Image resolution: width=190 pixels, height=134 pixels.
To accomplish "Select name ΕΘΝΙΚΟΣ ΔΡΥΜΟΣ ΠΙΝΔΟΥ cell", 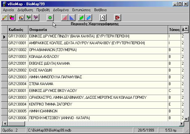I will [x=98, y=37].
